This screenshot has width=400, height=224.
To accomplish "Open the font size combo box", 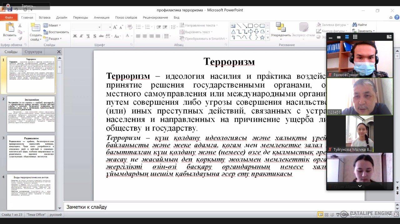I will (106, 27).
